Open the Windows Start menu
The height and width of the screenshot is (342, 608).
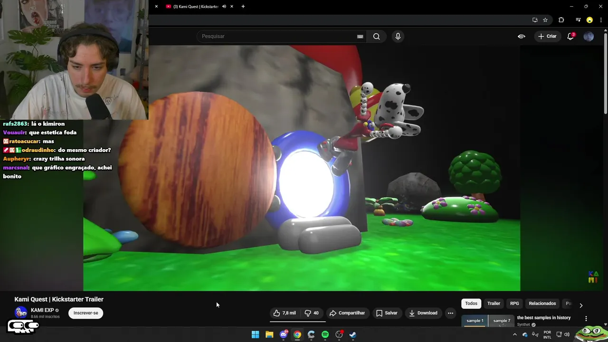(255, 334)
